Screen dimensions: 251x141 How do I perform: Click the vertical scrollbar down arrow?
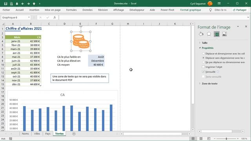pyautogui.click(x=193, y=130)
